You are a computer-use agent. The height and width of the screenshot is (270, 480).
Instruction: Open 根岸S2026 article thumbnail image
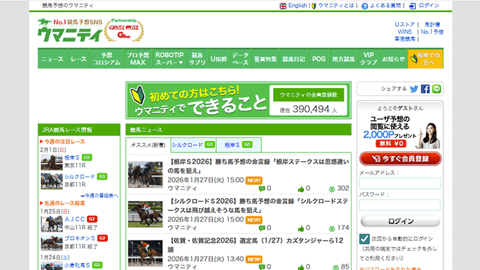[x=145, y=175]
